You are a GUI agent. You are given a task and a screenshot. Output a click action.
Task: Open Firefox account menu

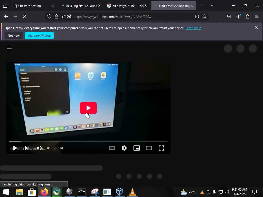[239, 16]
